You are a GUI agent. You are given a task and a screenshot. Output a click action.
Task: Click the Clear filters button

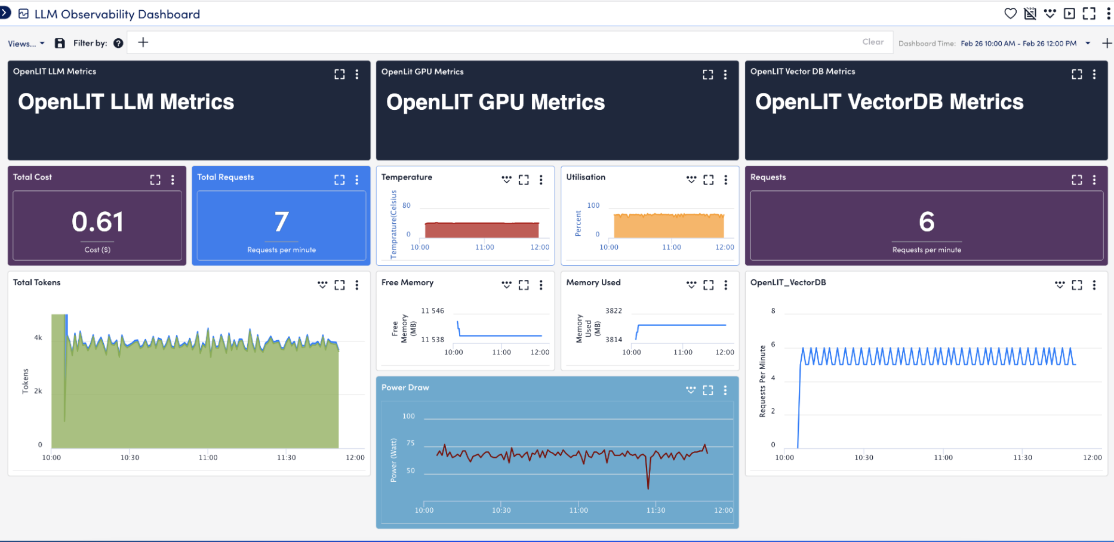tap(873, 42)
